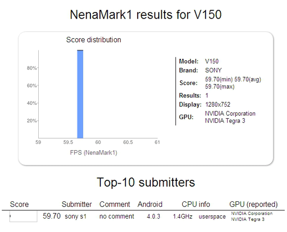Screen dimensions: 287x232
Task: Click the Top-10 submitters heading
Action: [x=146, y=182]
